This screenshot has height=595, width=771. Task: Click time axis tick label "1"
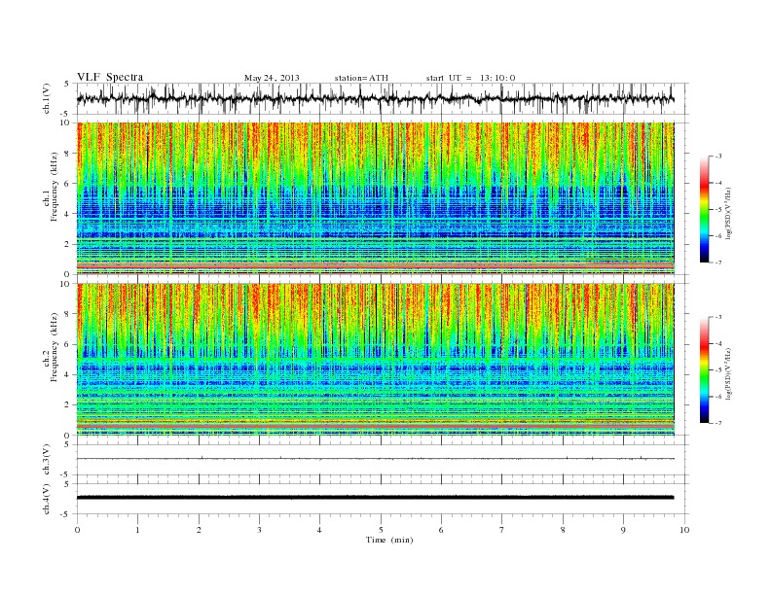pyautogui.click(x=137, y=530)
